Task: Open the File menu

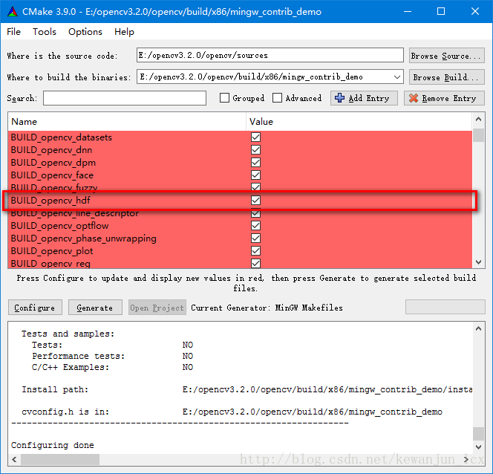Action: [14, 31]
